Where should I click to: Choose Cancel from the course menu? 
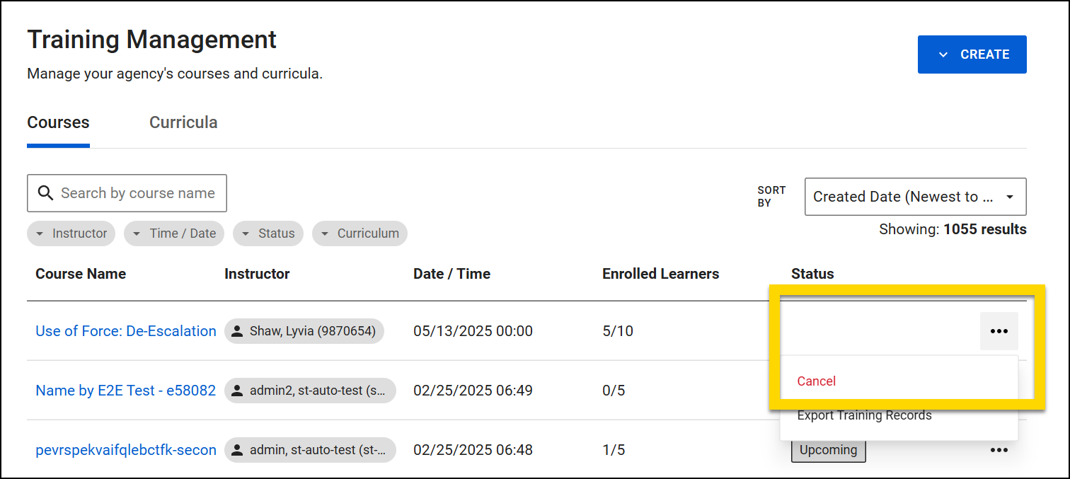coord(817,381)
